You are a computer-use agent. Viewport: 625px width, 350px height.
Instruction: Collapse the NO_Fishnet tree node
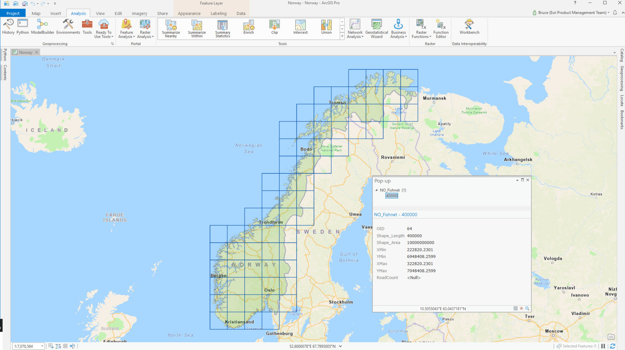pos(377,190)
